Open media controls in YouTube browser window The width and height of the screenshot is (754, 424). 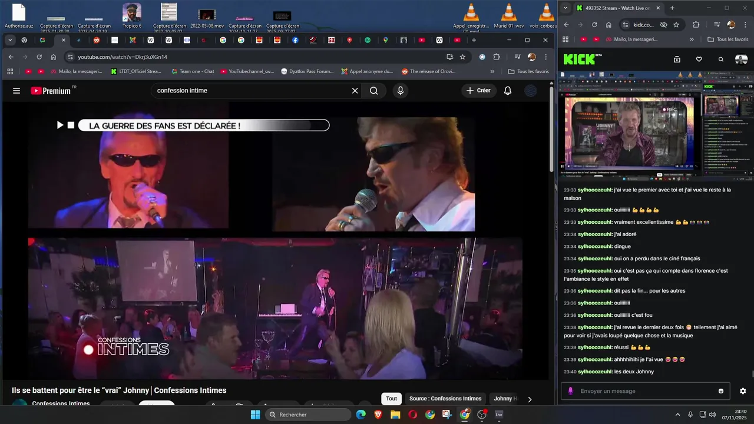[x=517, y=57]
